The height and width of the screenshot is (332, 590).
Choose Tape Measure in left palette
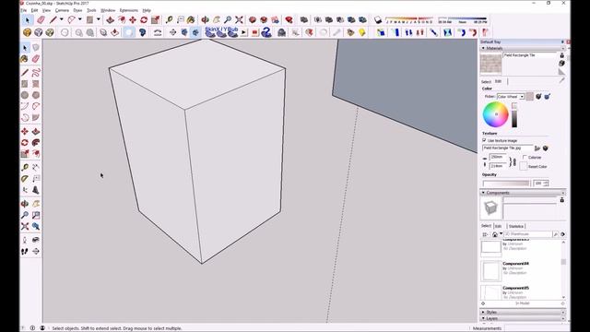[25, 168]
